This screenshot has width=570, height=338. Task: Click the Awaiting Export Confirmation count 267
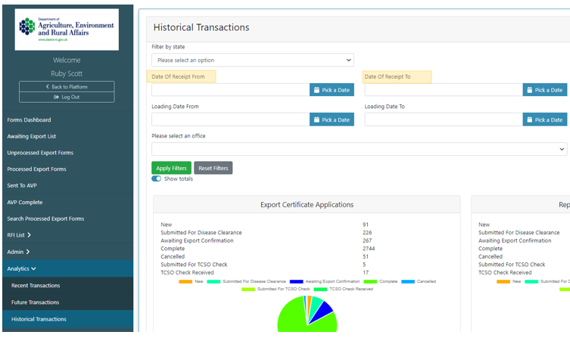tap(367, 240)
